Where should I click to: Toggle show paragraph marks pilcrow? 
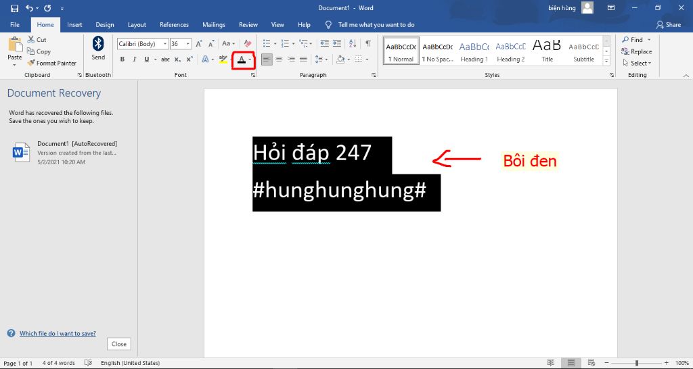click(368, 44)
